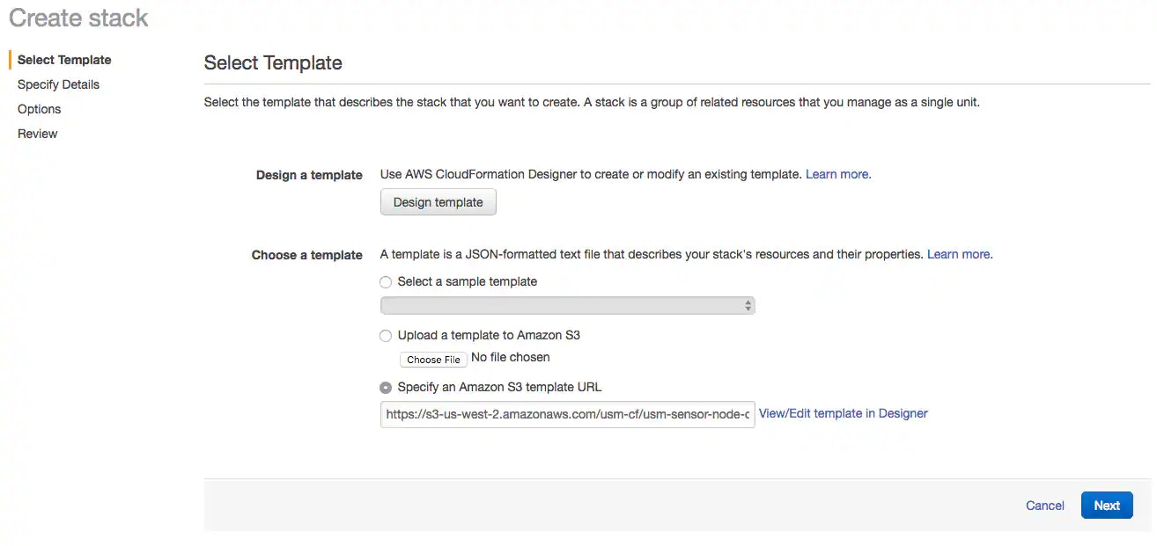Open Learn more link about templates
This screenshot has width=1157, height=546.
point(960,254)
